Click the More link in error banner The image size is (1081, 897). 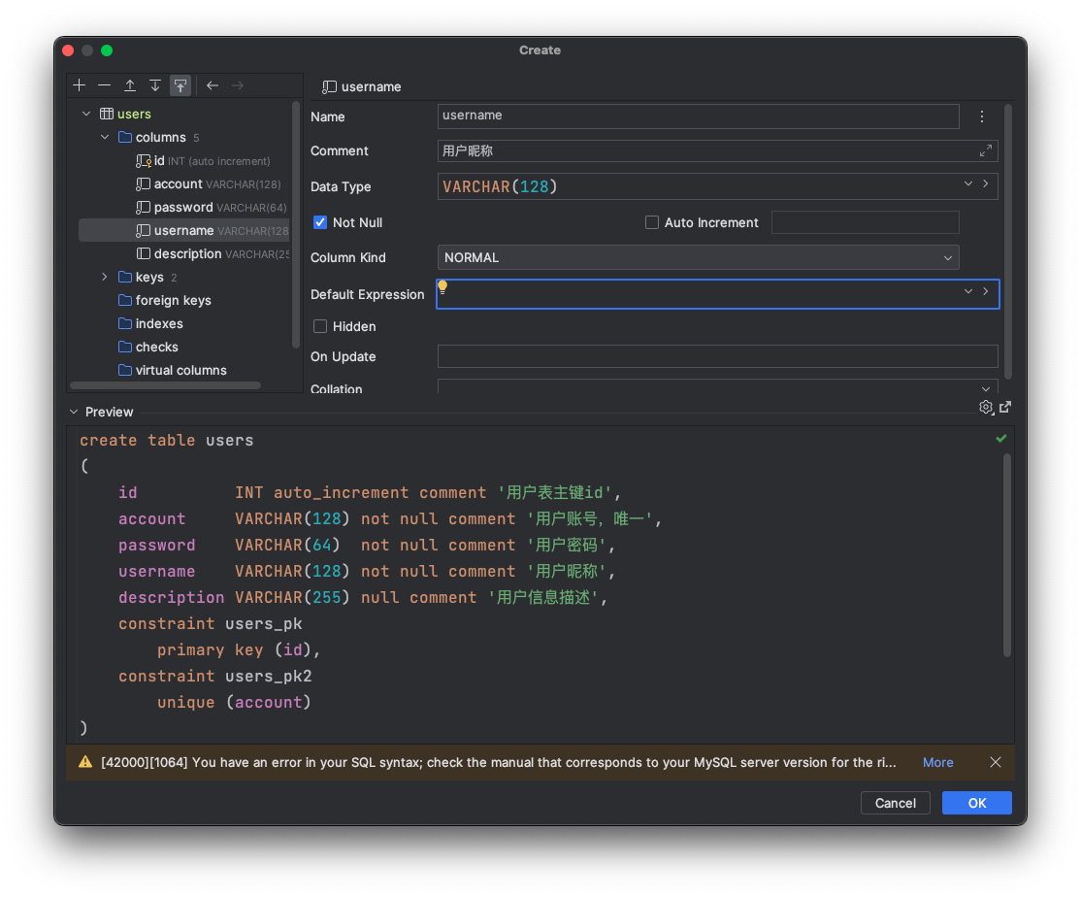tap(937, 762)
